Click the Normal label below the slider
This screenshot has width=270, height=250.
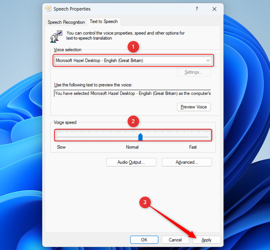pyautogui.click(x=132, y=147)
